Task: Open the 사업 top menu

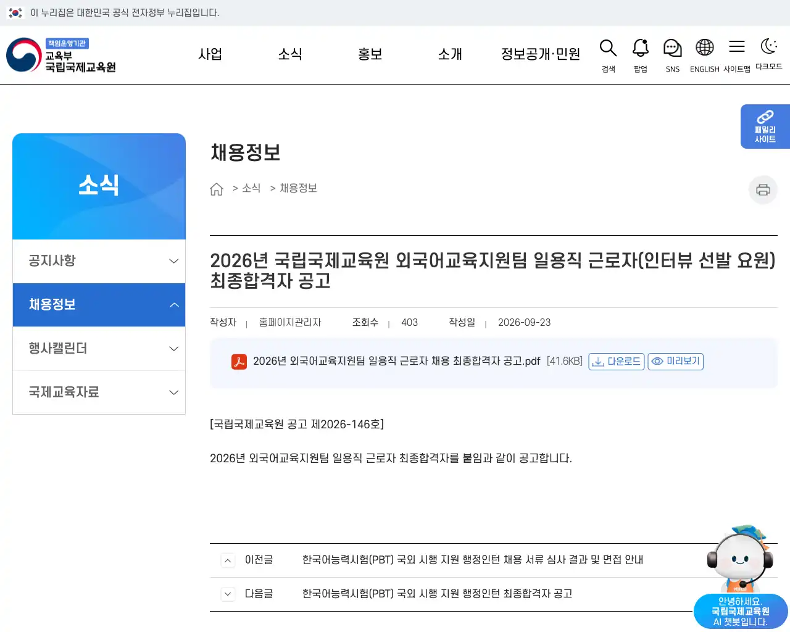Action: pos(210,54)
